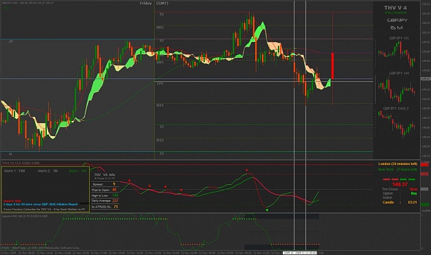Click the THV4 Trix indicator title
Image resolution: width=431 pixels, height=255 pixels.
tap(21, 163)
